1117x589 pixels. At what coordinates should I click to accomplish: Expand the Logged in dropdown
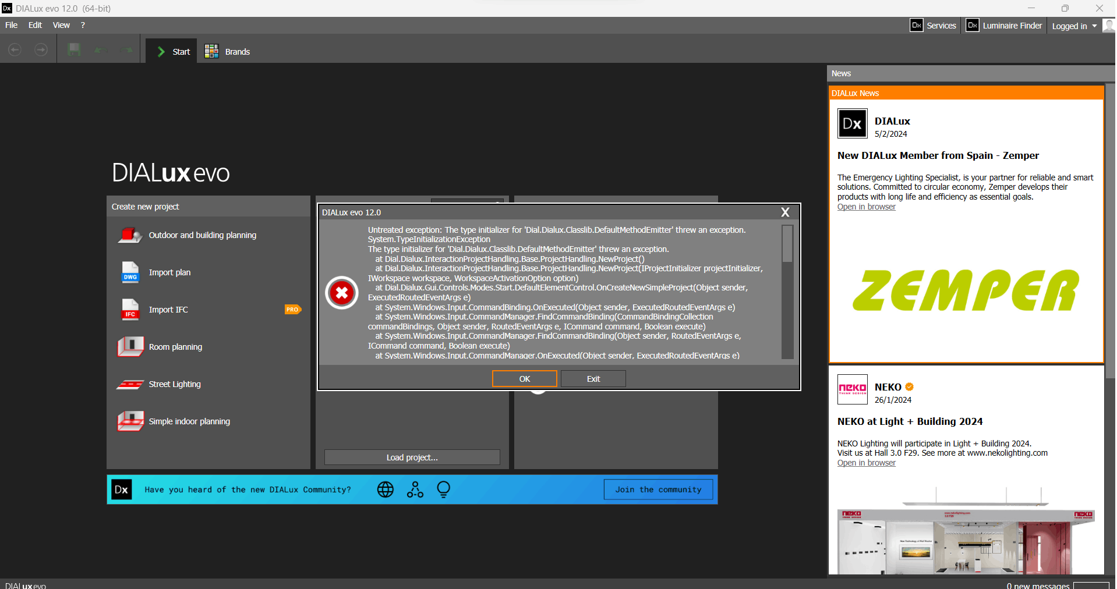click(1074, 26)
